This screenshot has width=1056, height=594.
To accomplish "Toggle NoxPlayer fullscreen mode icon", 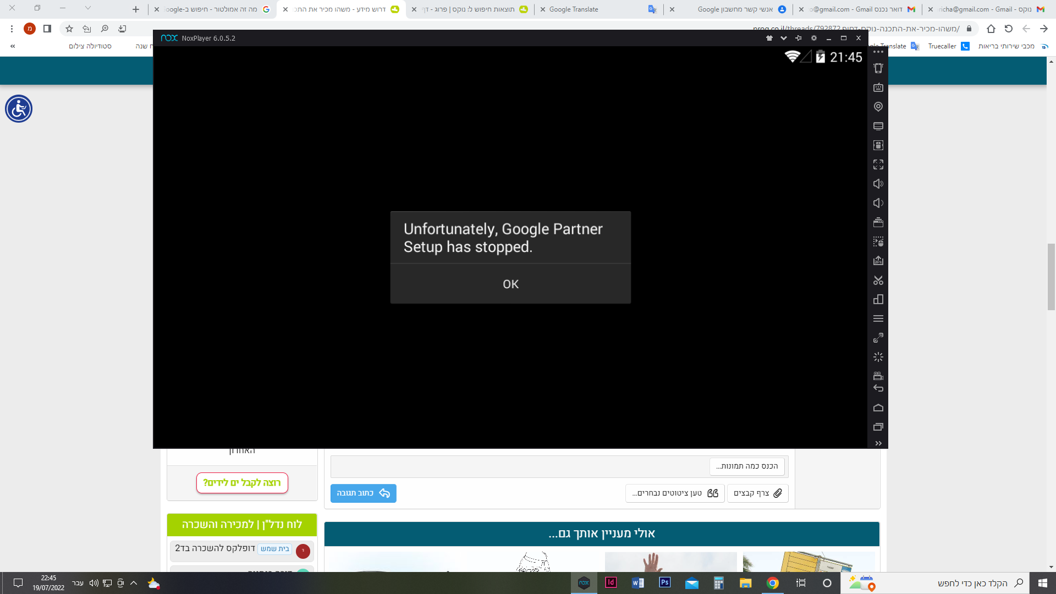I will tap(878, 164).
